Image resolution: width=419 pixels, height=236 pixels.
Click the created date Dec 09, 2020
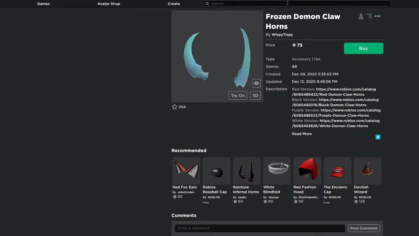click(x=315, y=74)
